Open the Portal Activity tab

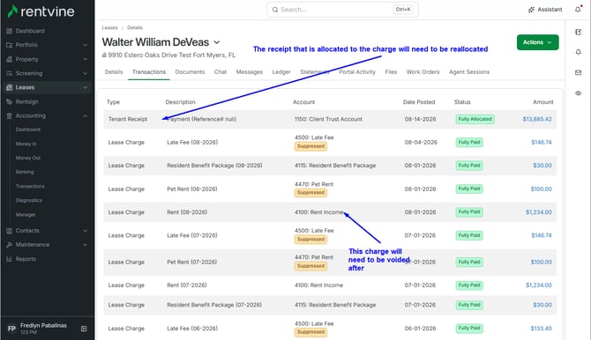coord(357,72)
